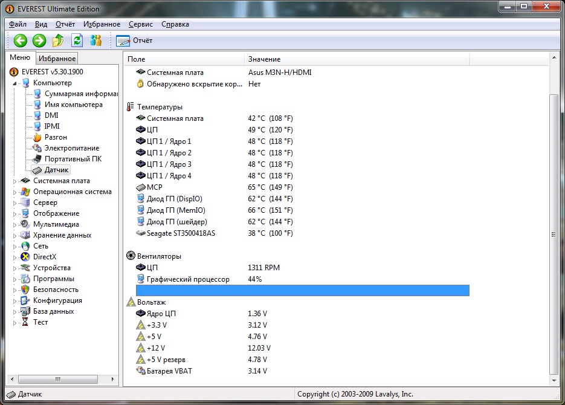
Task: Click the Up folder arrow icon
Action: (58, 40)
